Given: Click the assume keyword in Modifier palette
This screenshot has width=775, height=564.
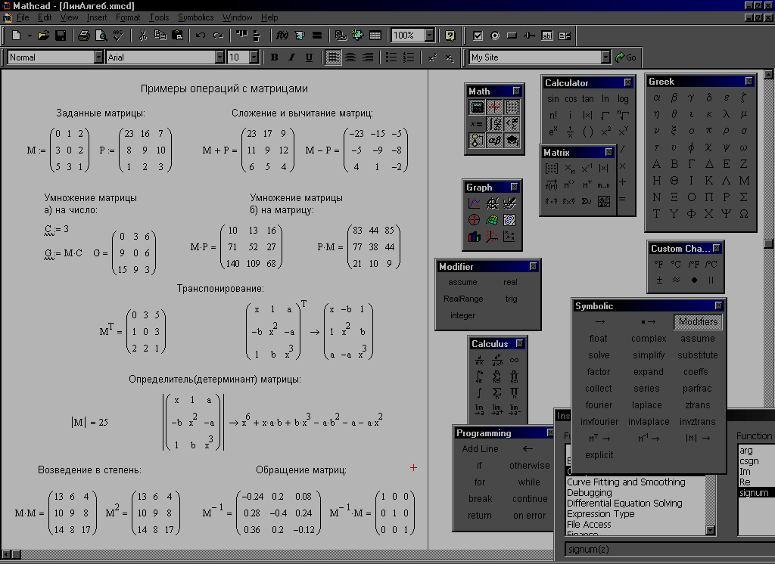Looking at the screenshot, I should [462, 282].
